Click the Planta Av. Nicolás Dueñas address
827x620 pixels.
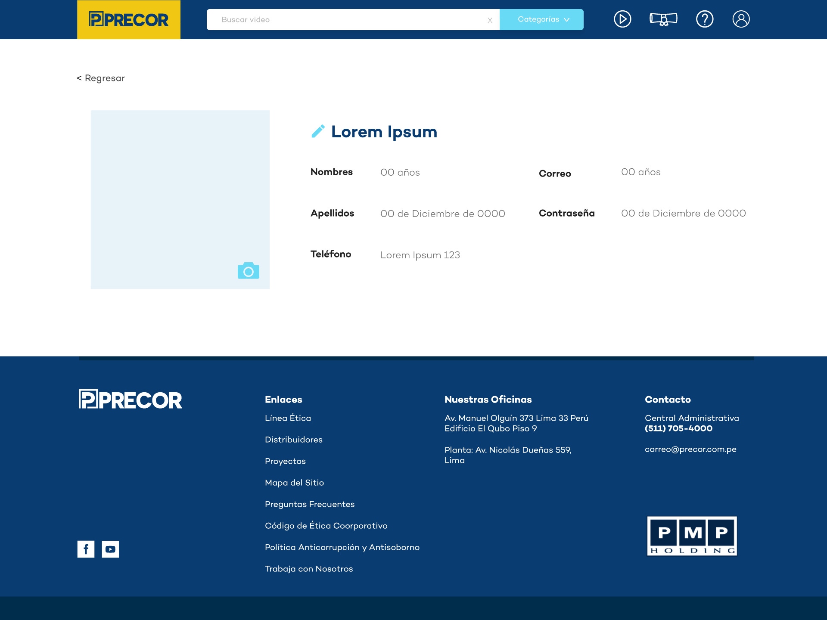[508, 455]
